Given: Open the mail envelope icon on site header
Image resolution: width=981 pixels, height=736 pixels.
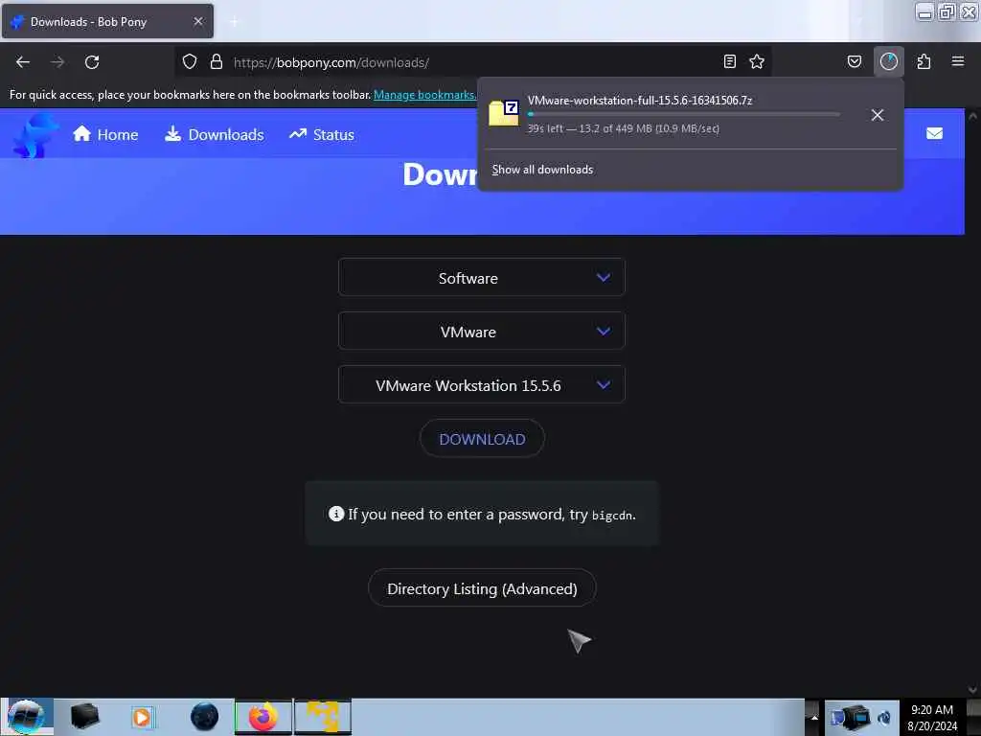Looking at the screenshot, I should [934, 133].
